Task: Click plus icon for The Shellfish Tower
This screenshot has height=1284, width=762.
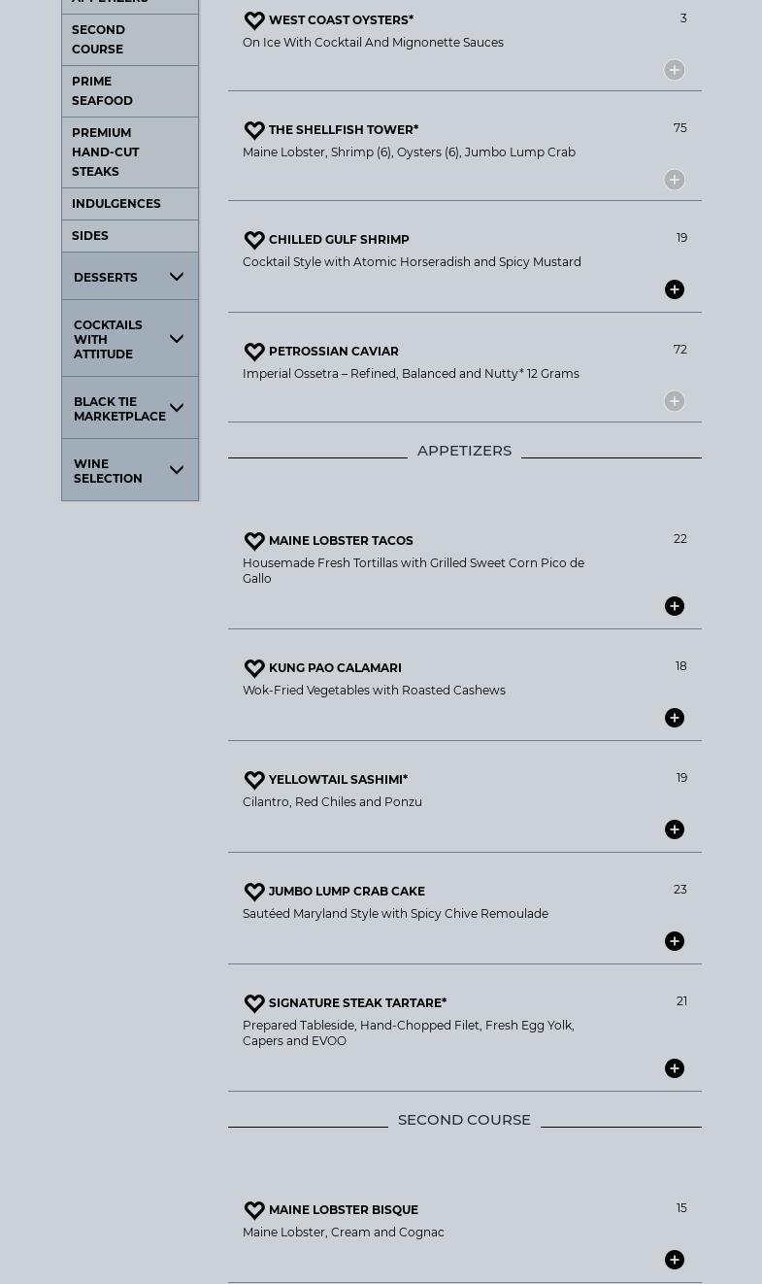Action: pyautogui.click(x=675, y=180)
